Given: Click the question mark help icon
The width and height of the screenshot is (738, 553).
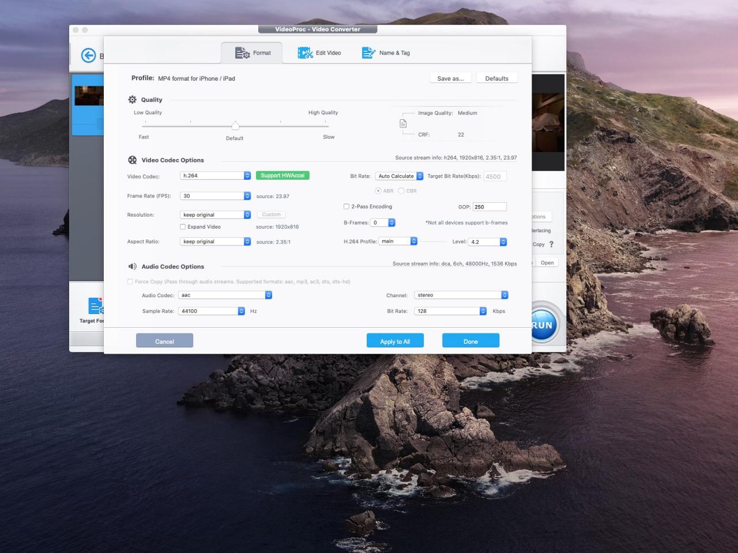Looking at the screenshot, I should click(x=551, y=244).
